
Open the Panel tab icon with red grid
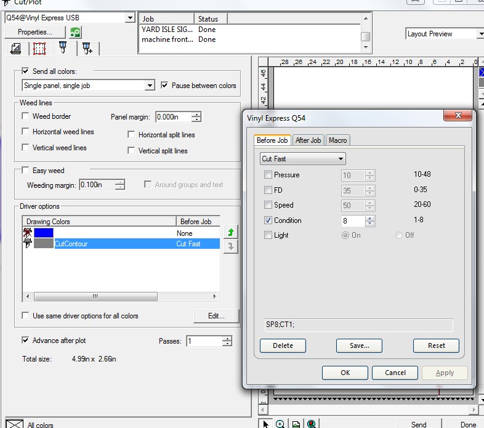tap(39, 49)
